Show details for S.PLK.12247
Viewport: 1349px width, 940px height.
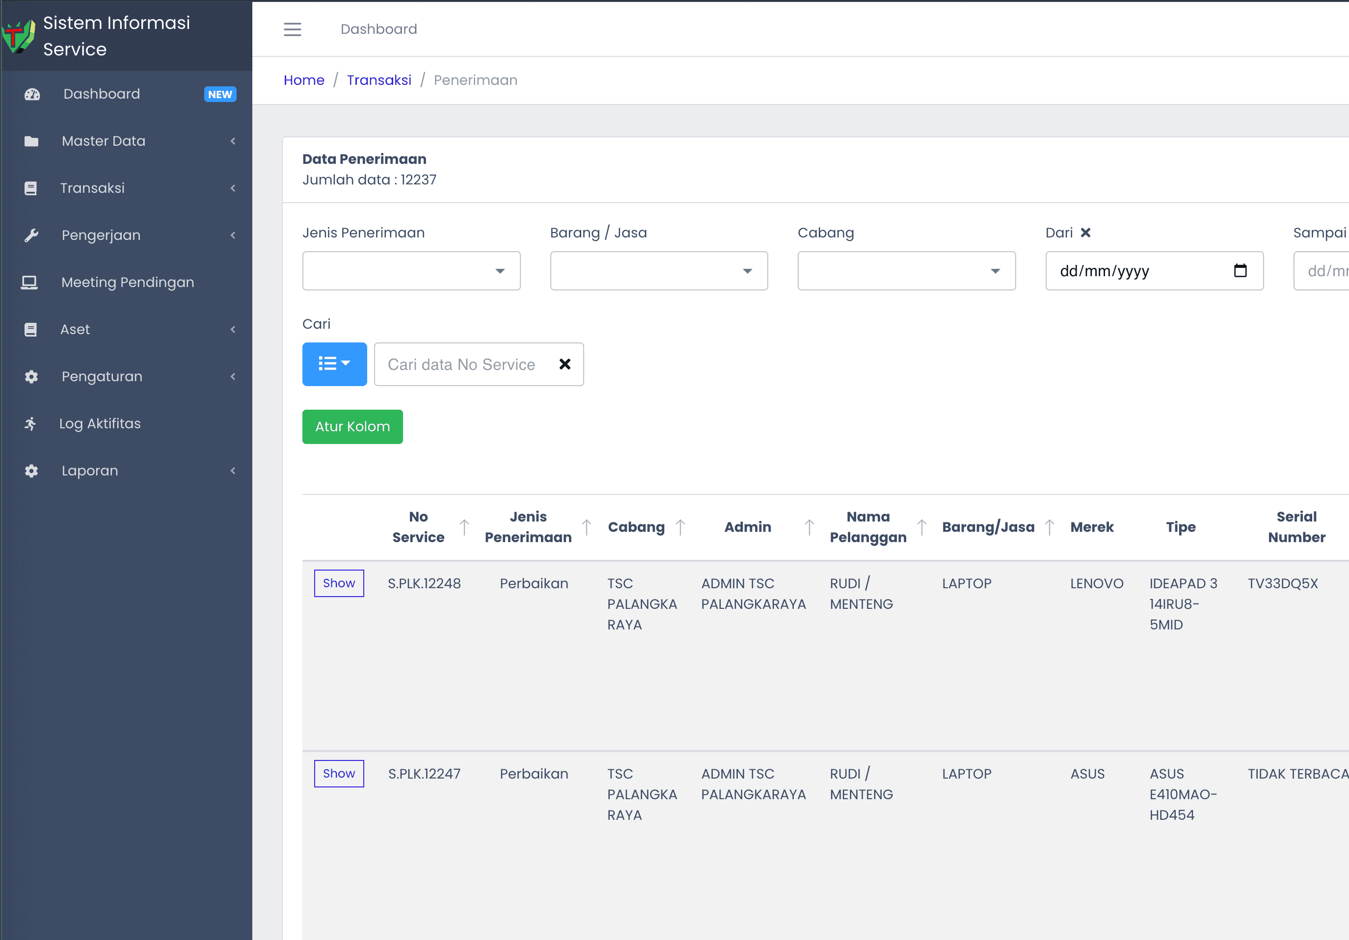[339, 773]
